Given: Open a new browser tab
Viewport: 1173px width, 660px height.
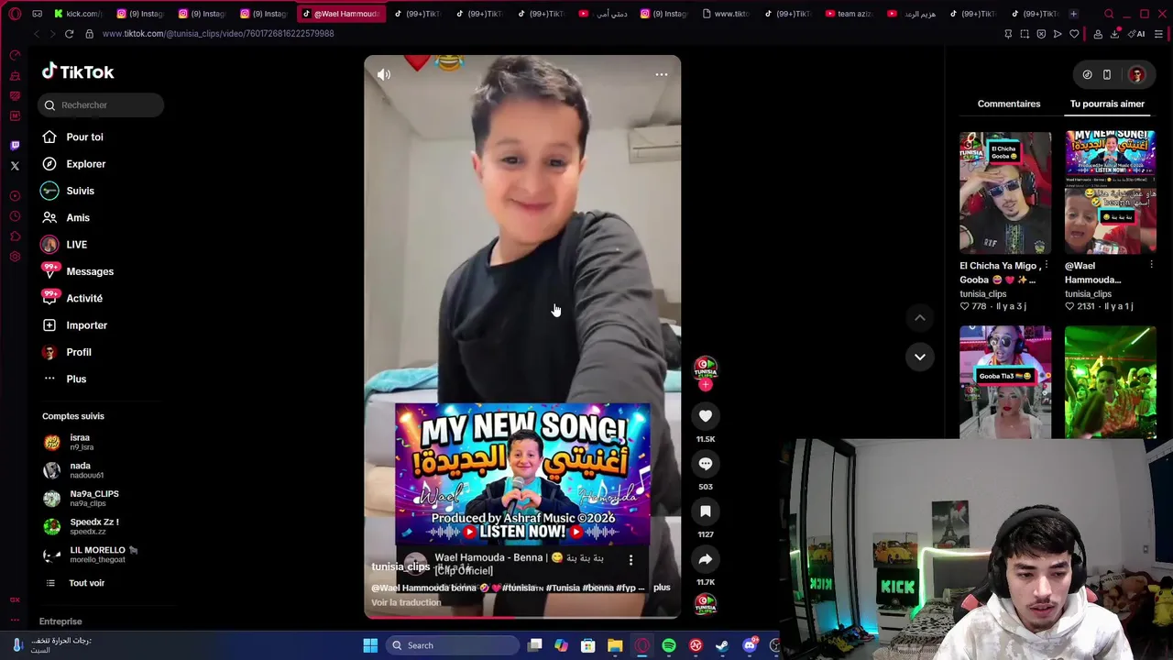Looking at the screenshot, I should (1073, 14).
